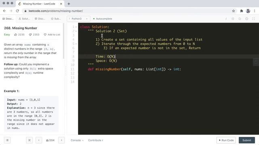259x145 pixels.
Task: Click the Time: O(N) comment line
Action: 106,56
